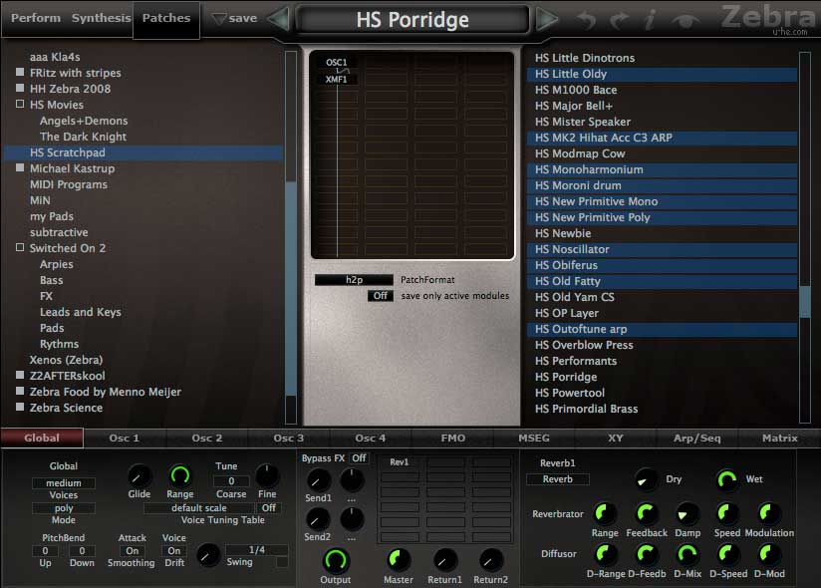Click the Damp knob
Viewport: 821px width, 588px height.
[x=685, y=514]
